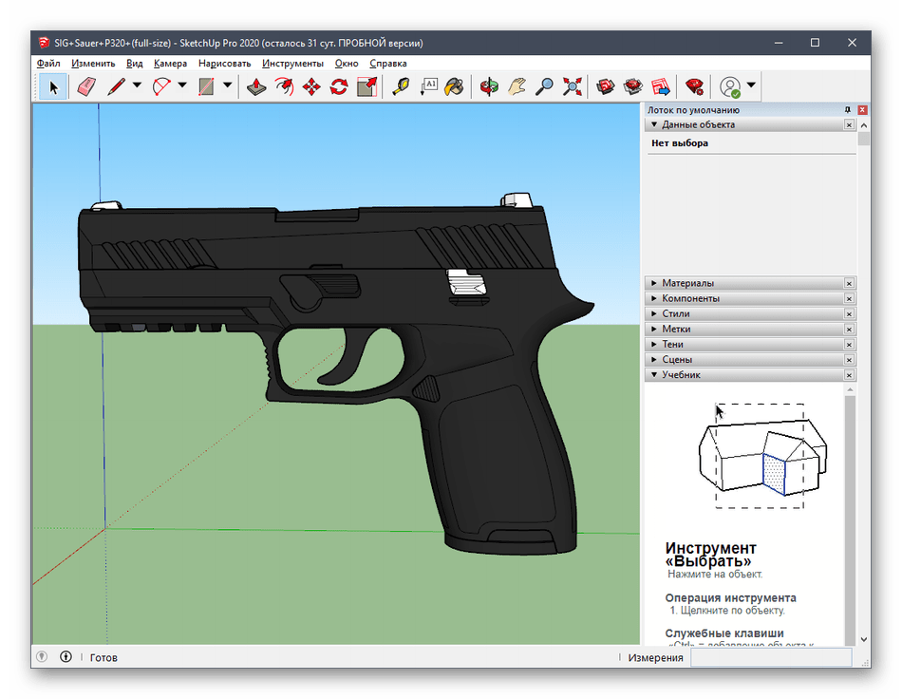Close the Компоненты panel with its X button
The height and width of the screenshot is (699, 902).
pos(849,298)
